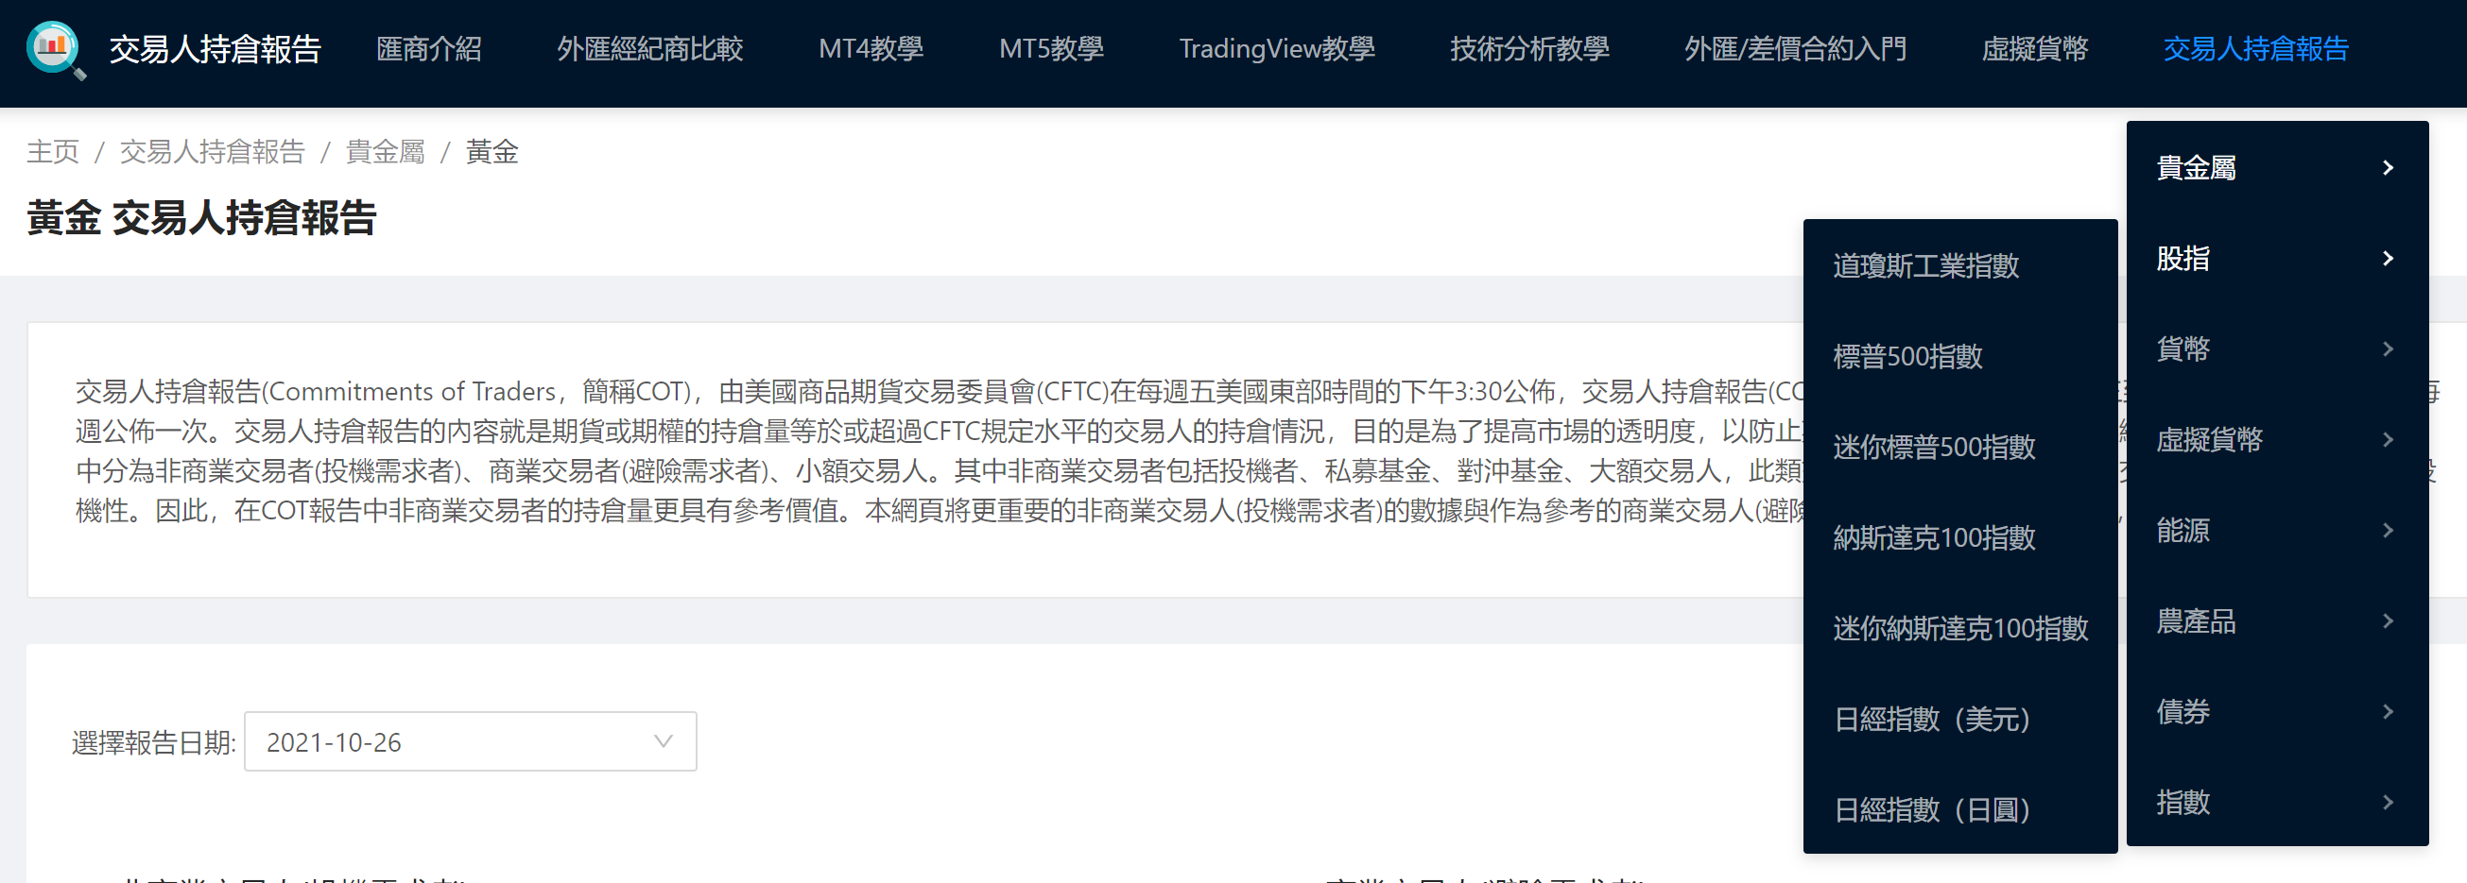Open the 技術分析教學 menu item

point(1529,49)
